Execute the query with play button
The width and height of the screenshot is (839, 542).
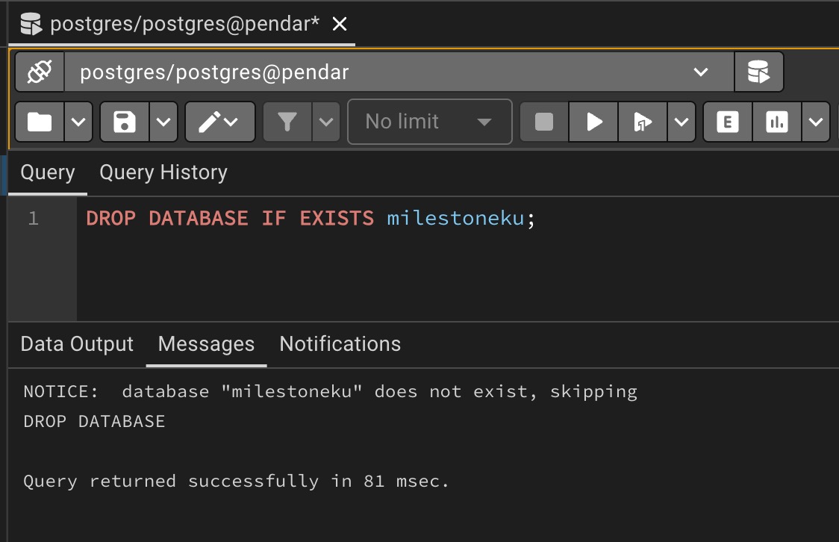593,122
